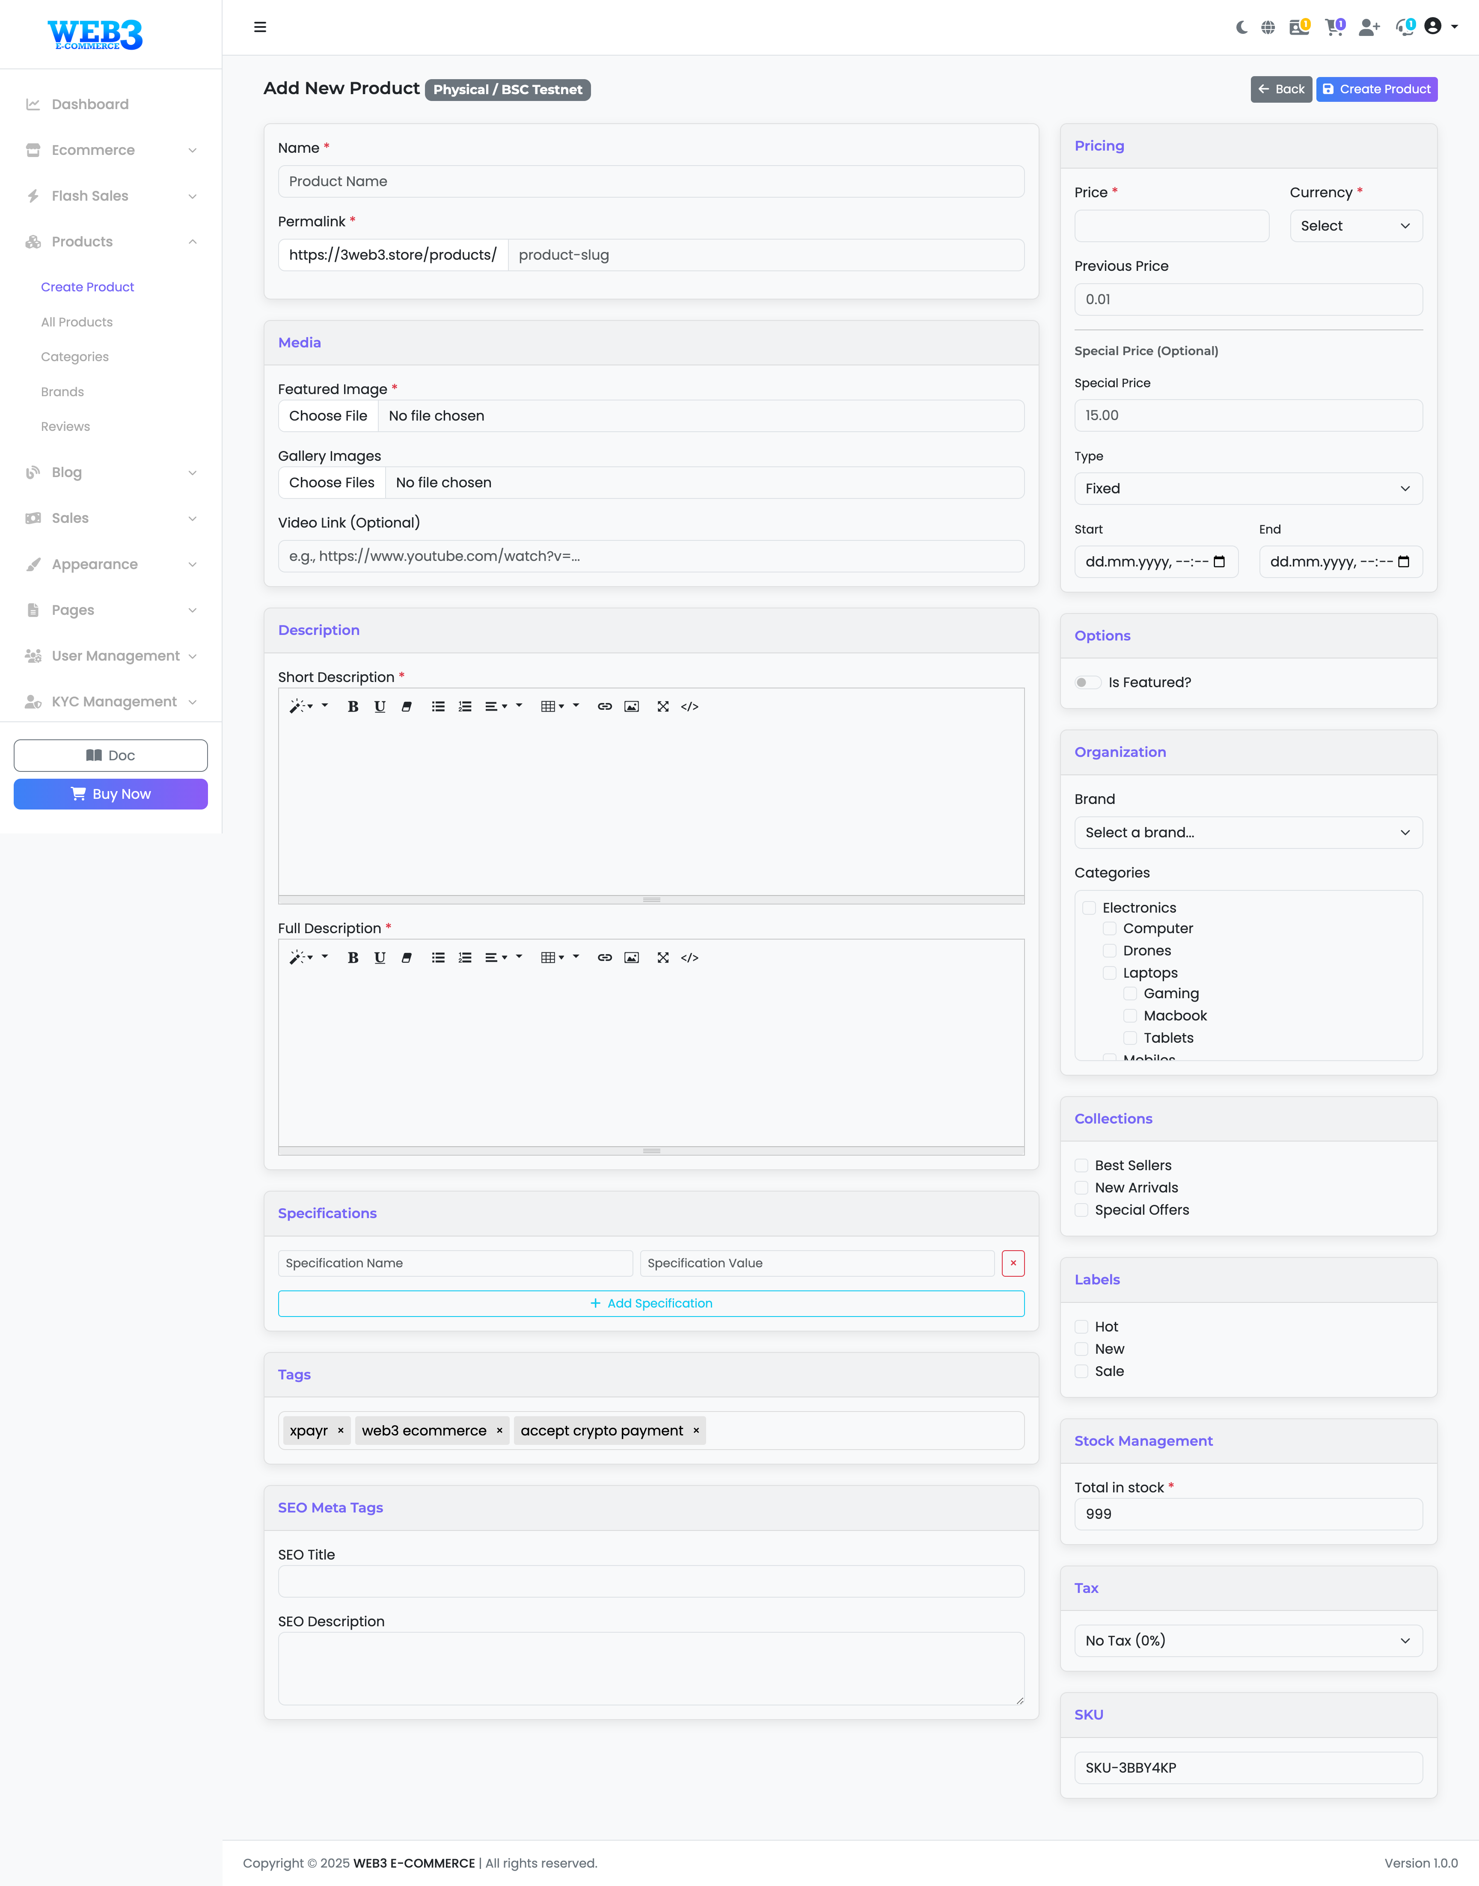Open code view in Full Description editor
This screenshot has height=1886, width=1479.
689,958
